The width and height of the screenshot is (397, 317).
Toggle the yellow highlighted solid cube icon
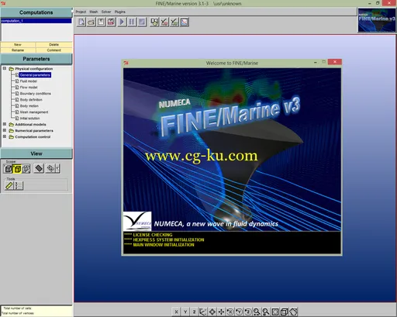17,169
